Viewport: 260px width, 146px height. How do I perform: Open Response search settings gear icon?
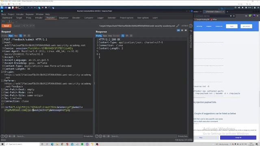101,136
